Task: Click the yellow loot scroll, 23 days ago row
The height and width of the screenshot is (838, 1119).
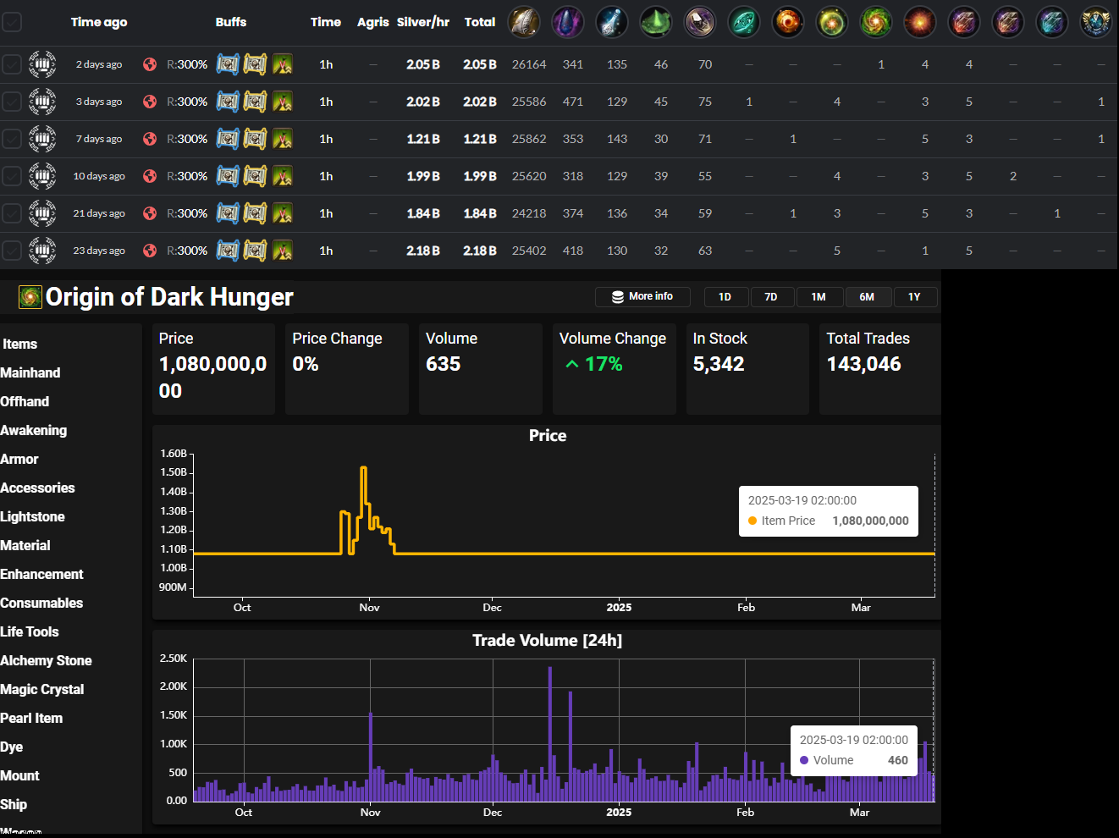Action: point(255,251)
